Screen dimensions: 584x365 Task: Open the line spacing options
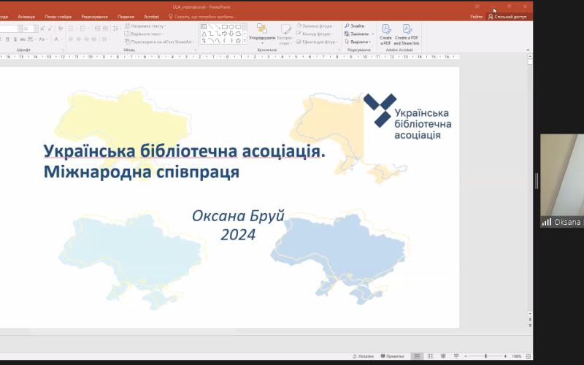[x=117, y=28]
